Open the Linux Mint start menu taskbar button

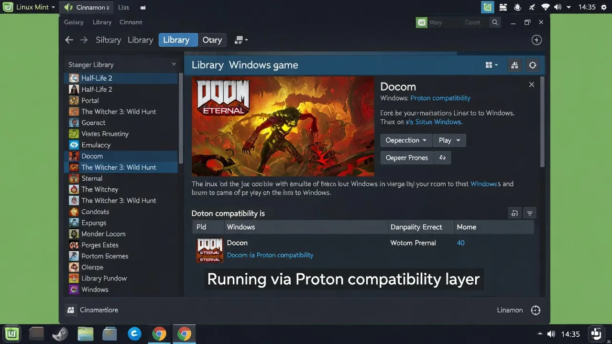(x=11, y=333)
